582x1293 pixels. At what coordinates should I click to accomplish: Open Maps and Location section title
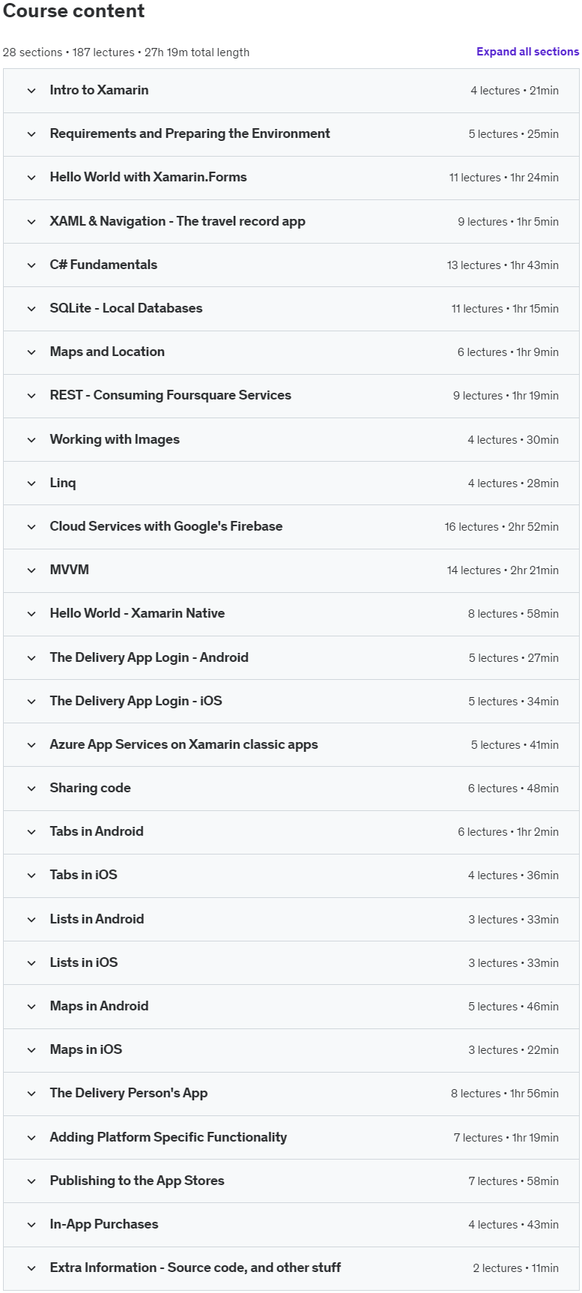pos(107,352)
